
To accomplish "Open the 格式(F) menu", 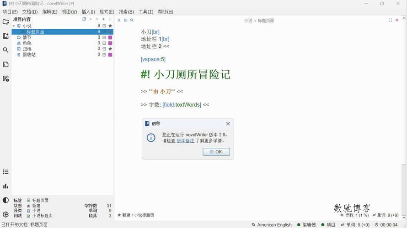I will [107, 12].
